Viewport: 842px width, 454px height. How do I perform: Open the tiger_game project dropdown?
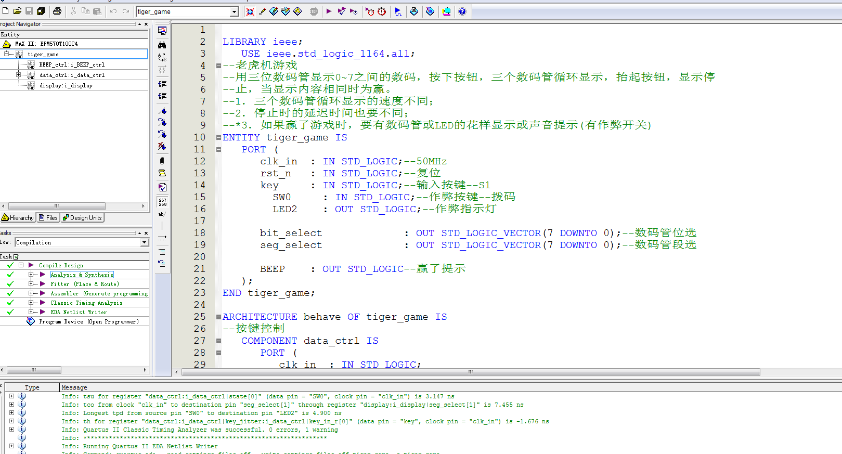234,11
